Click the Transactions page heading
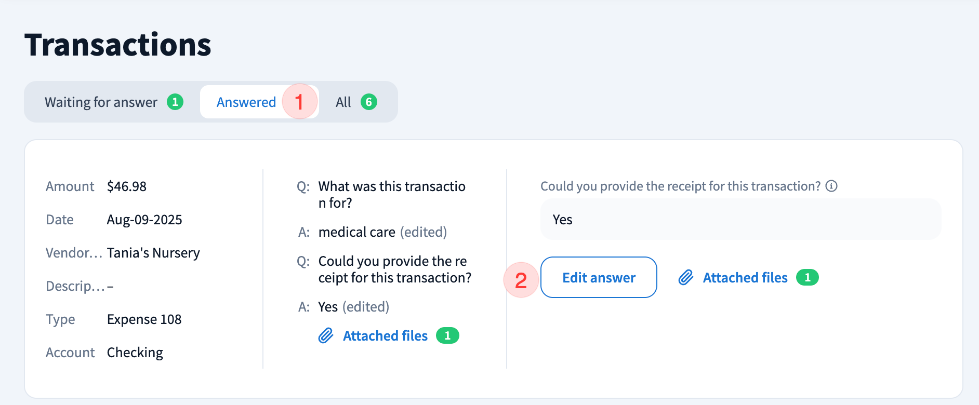The width and height of the screenshot is (979, 405). tap(118, 45)
